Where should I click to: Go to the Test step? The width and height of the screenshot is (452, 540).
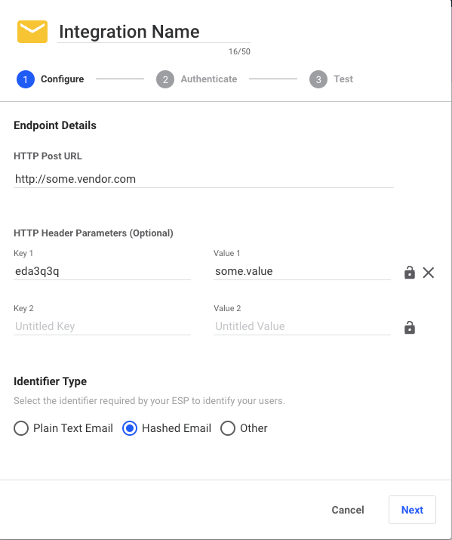pos(343,79)
